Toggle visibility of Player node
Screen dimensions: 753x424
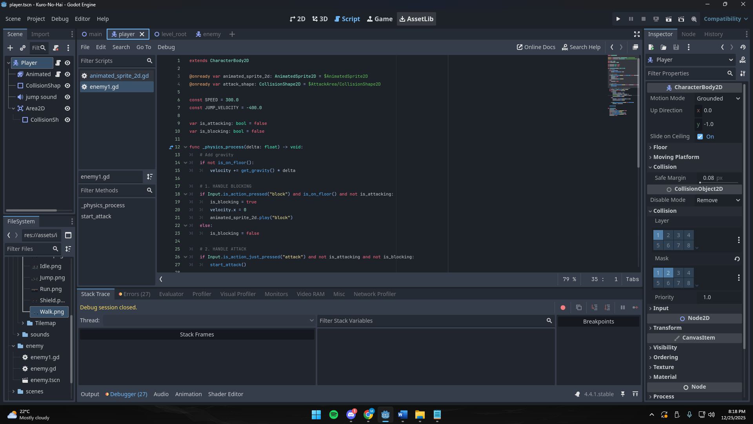click(x=67, y=63)
